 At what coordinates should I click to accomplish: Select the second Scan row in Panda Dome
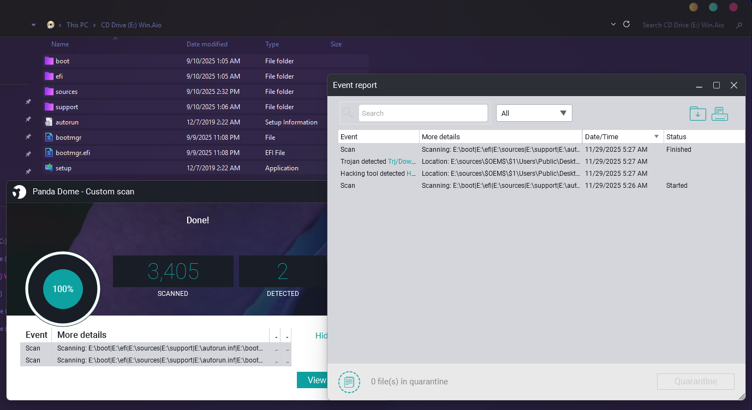point(156,360)
